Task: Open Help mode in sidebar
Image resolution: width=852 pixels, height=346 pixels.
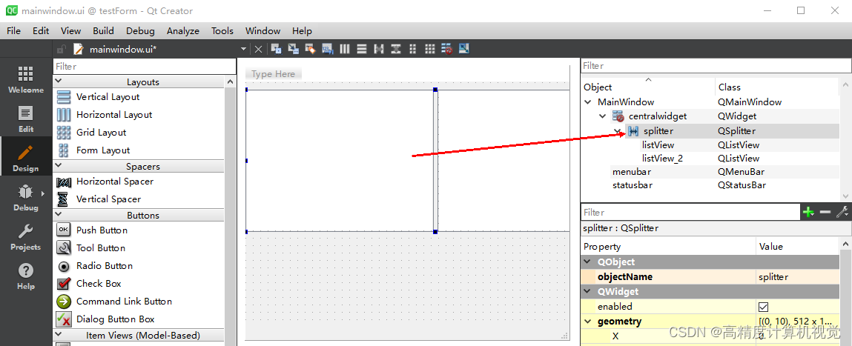Action: 25,276
